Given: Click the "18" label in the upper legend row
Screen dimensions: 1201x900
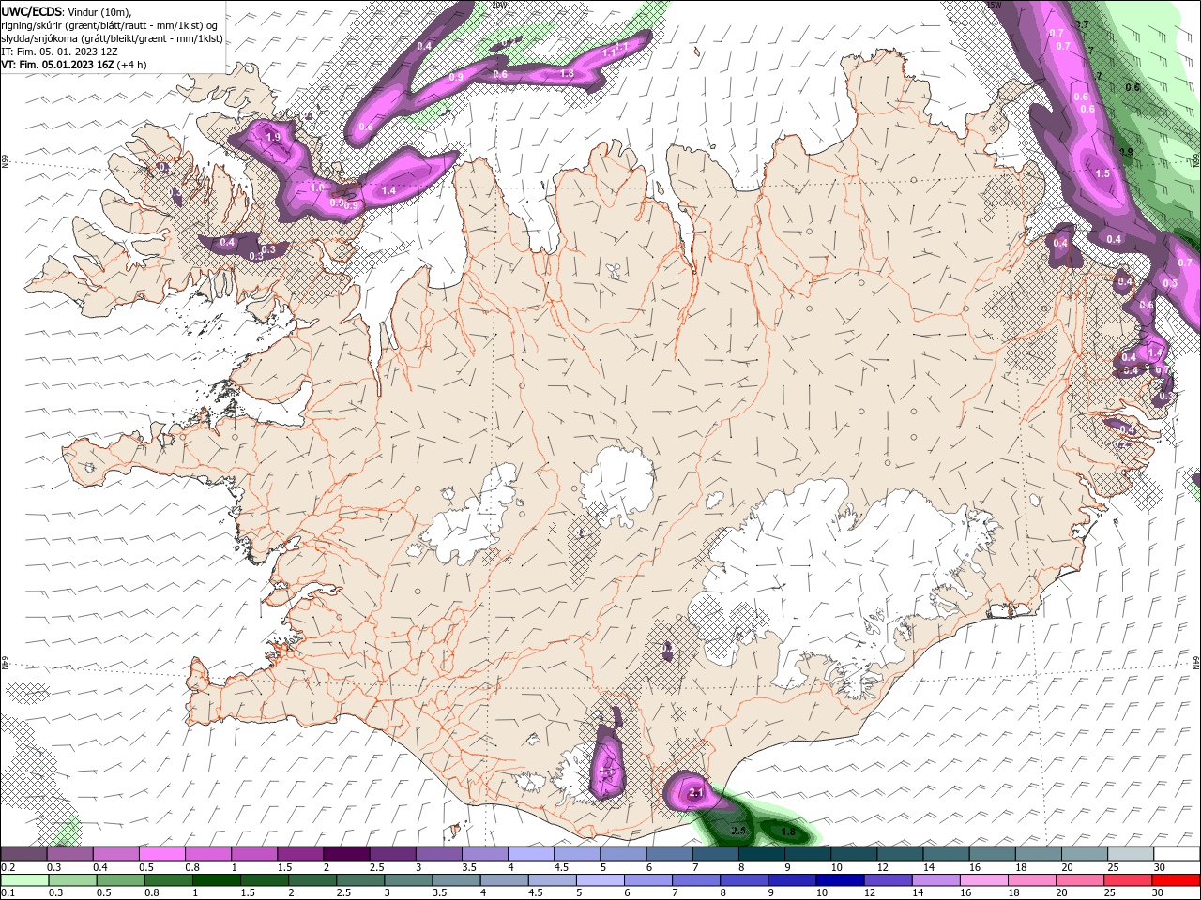Looking at the screenshot, I should coord(1022,867).
